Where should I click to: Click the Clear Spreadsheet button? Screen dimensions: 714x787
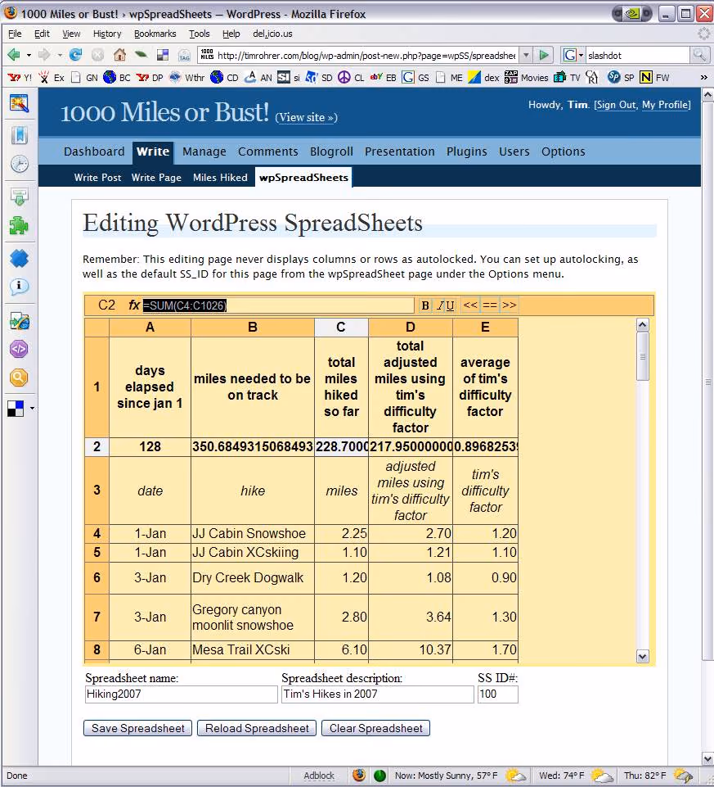click(x=375, y=728)
